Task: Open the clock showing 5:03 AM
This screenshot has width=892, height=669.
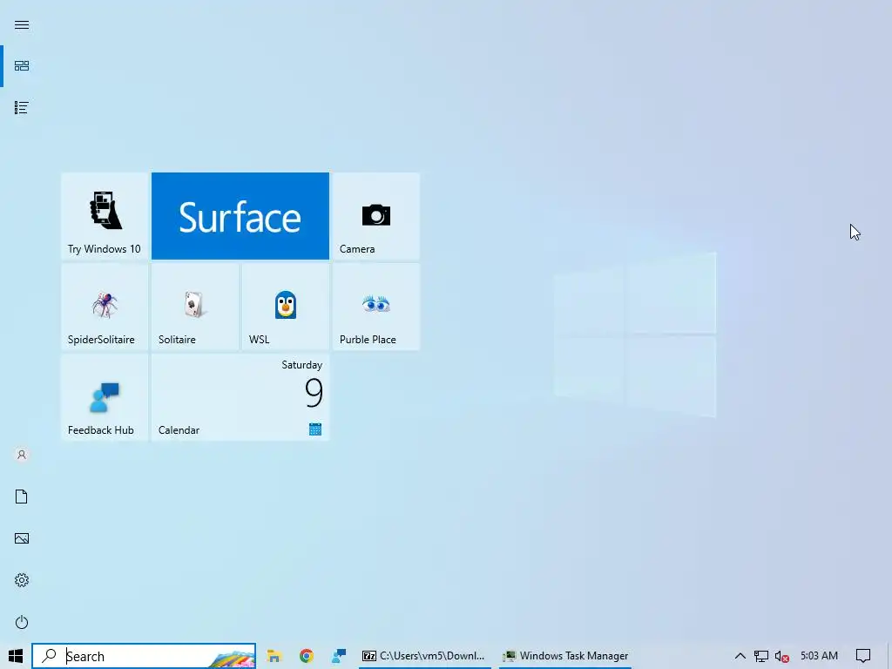Action: (x=819, y=656)
